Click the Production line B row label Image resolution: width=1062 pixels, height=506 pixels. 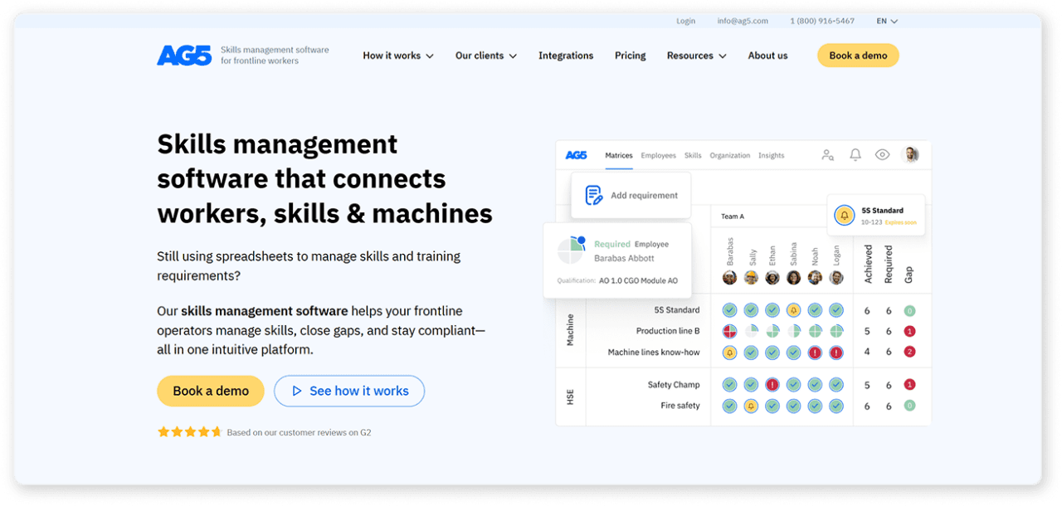[668, 331]
